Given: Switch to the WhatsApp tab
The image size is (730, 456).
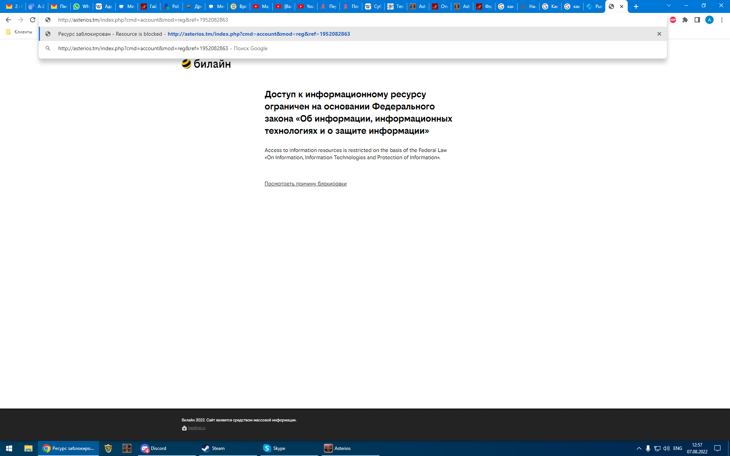Looking at the screenshot, I should pyautogui.click(x=81, y=6).
